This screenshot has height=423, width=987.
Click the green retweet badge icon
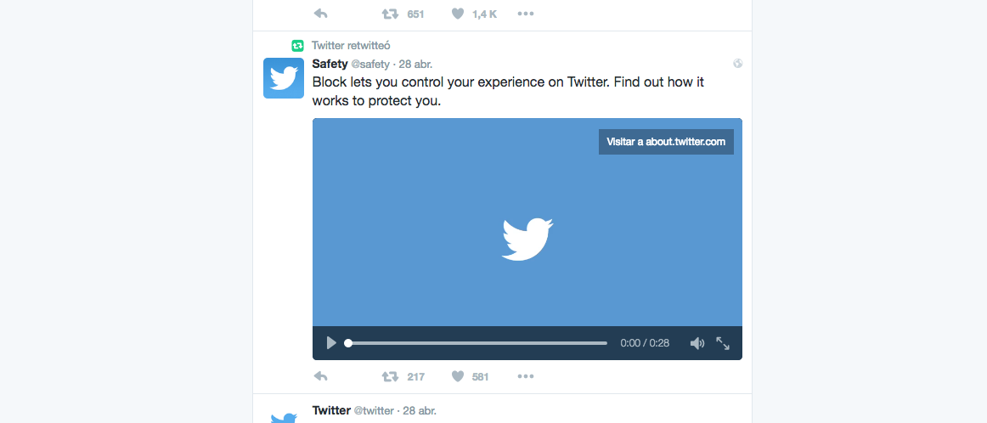pyautogui.click(x=298, y=45)
